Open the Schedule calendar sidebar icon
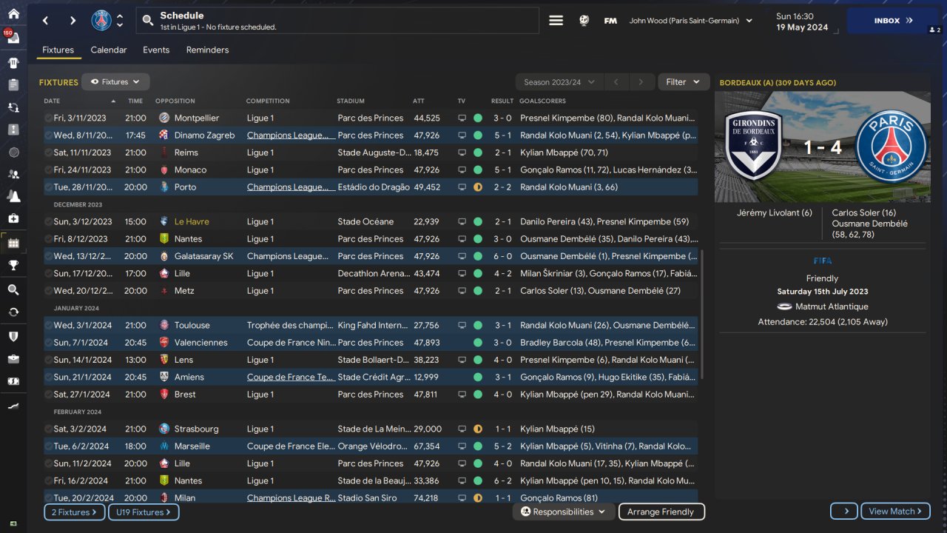Screen dimensions: 947x533 [13, 243]
